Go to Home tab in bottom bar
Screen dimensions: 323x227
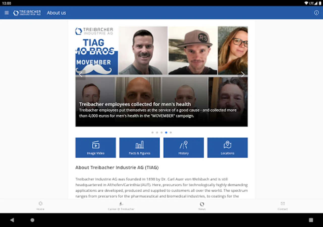tap(40, 206)
